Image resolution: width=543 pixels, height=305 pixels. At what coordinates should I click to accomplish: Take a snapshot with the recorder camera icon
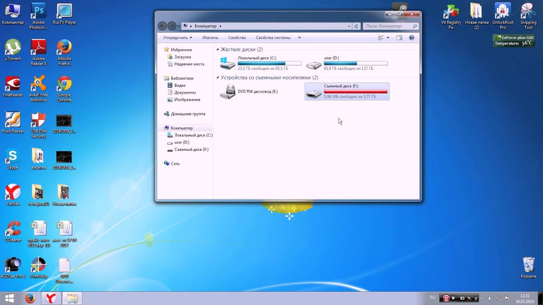point(462,298)
